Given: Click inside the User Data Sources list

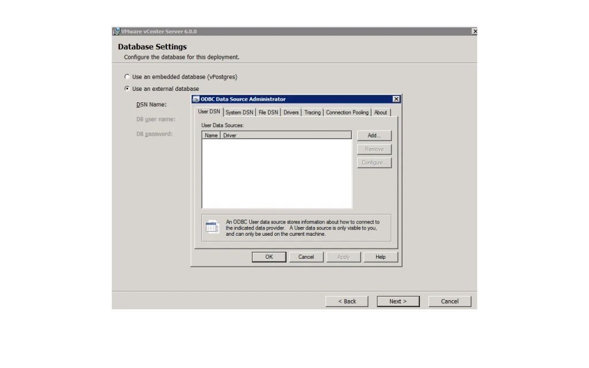Looking at the screenshot, I should pos(277,173).
